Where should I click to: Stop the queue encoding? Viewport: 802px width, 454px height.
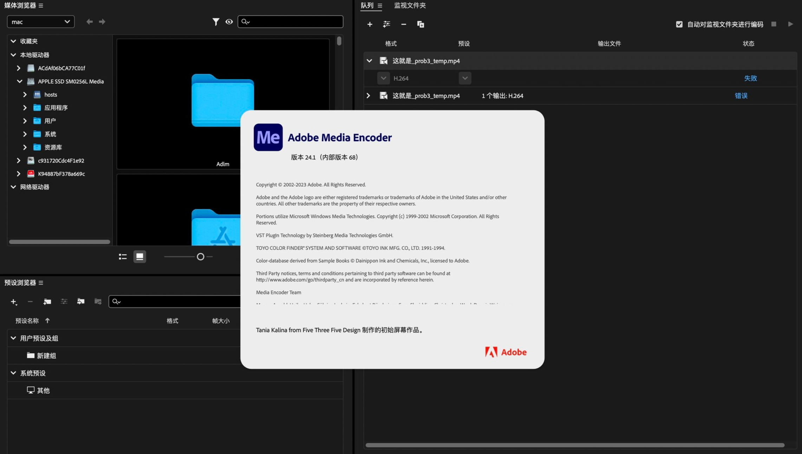point(774,24)
